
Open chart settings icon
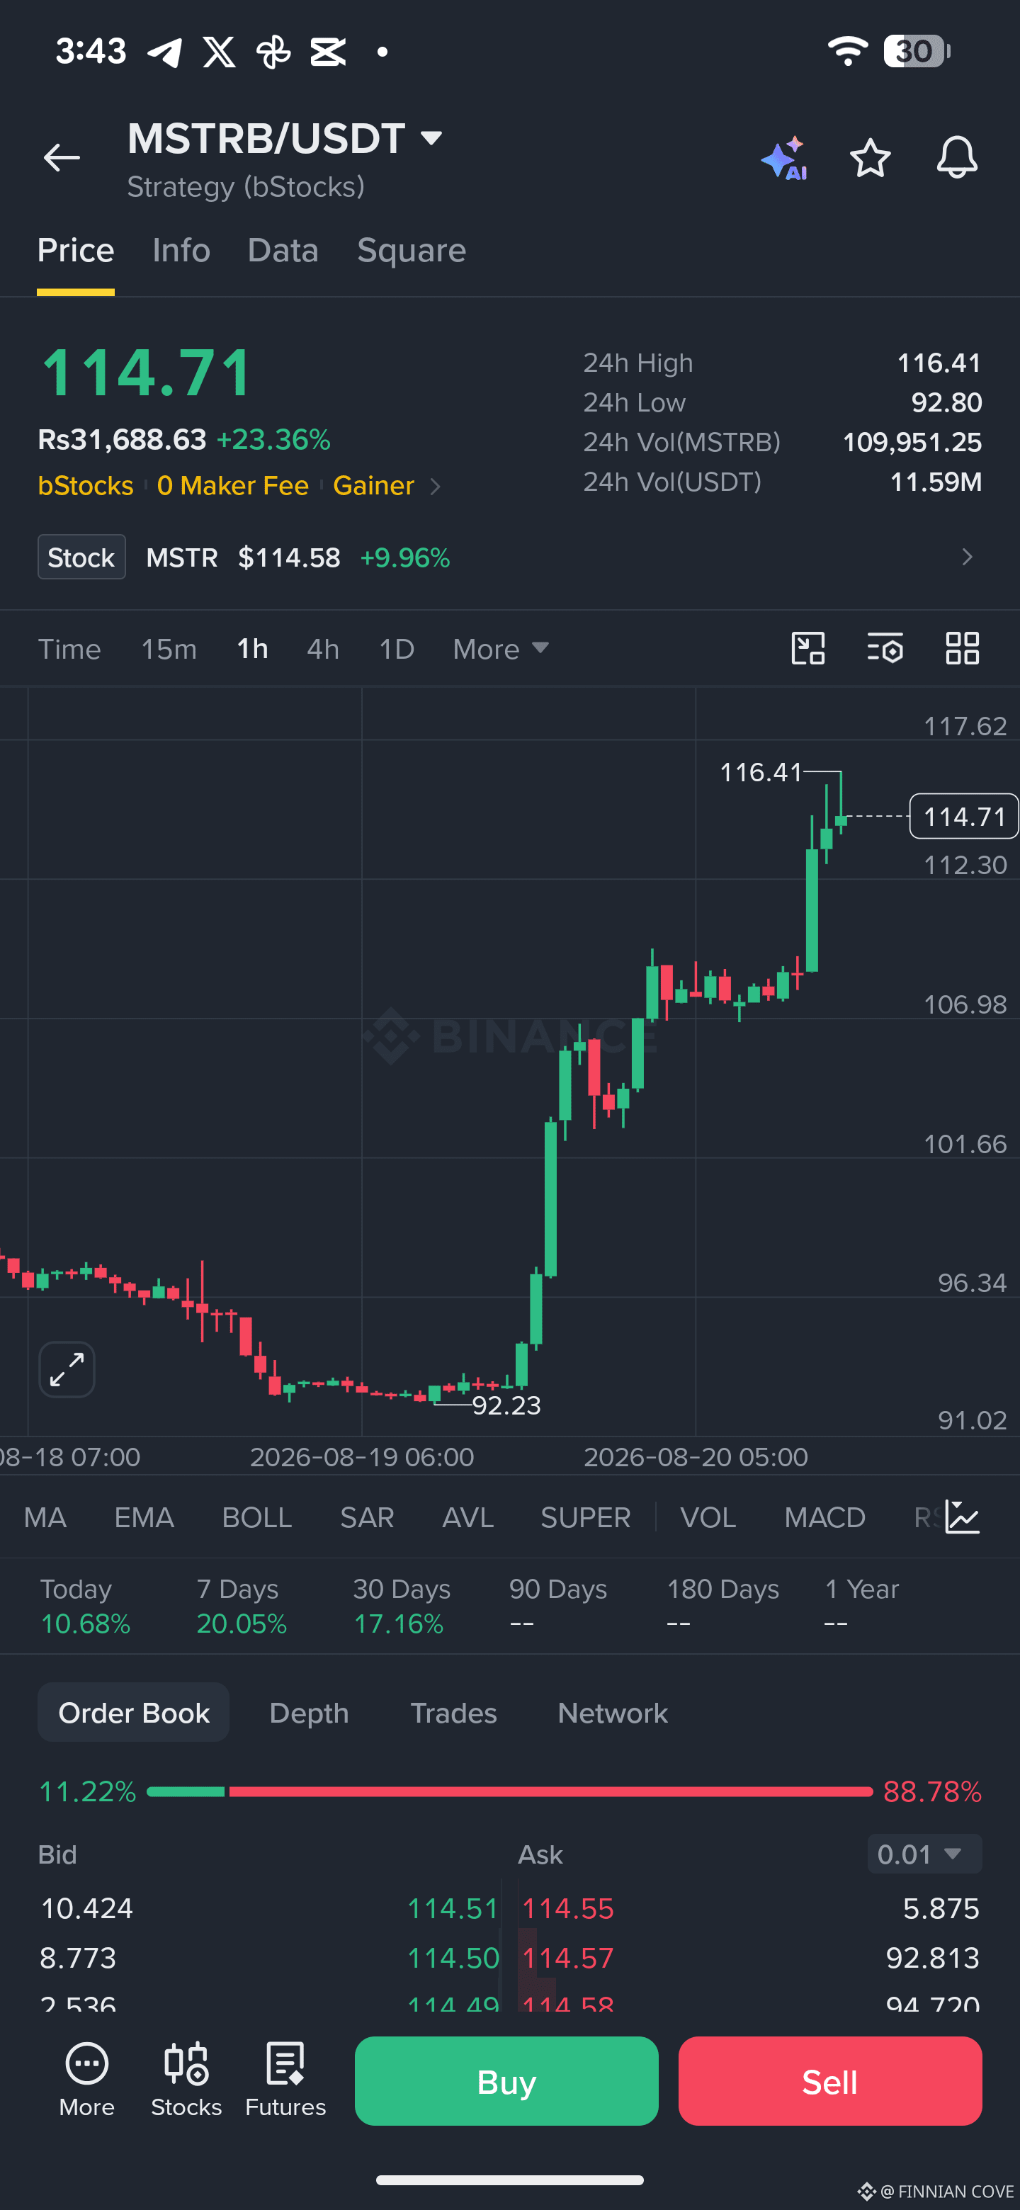coord(885,649)
